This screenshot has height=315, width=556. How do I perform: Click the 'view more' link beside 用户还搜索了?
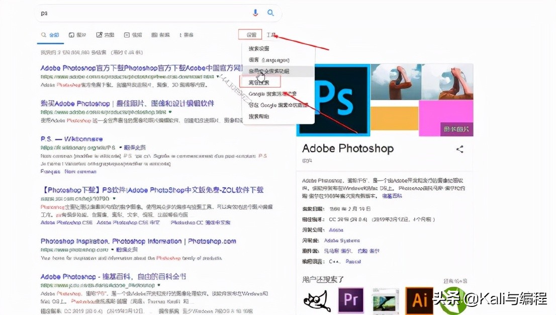click(455, 281)
